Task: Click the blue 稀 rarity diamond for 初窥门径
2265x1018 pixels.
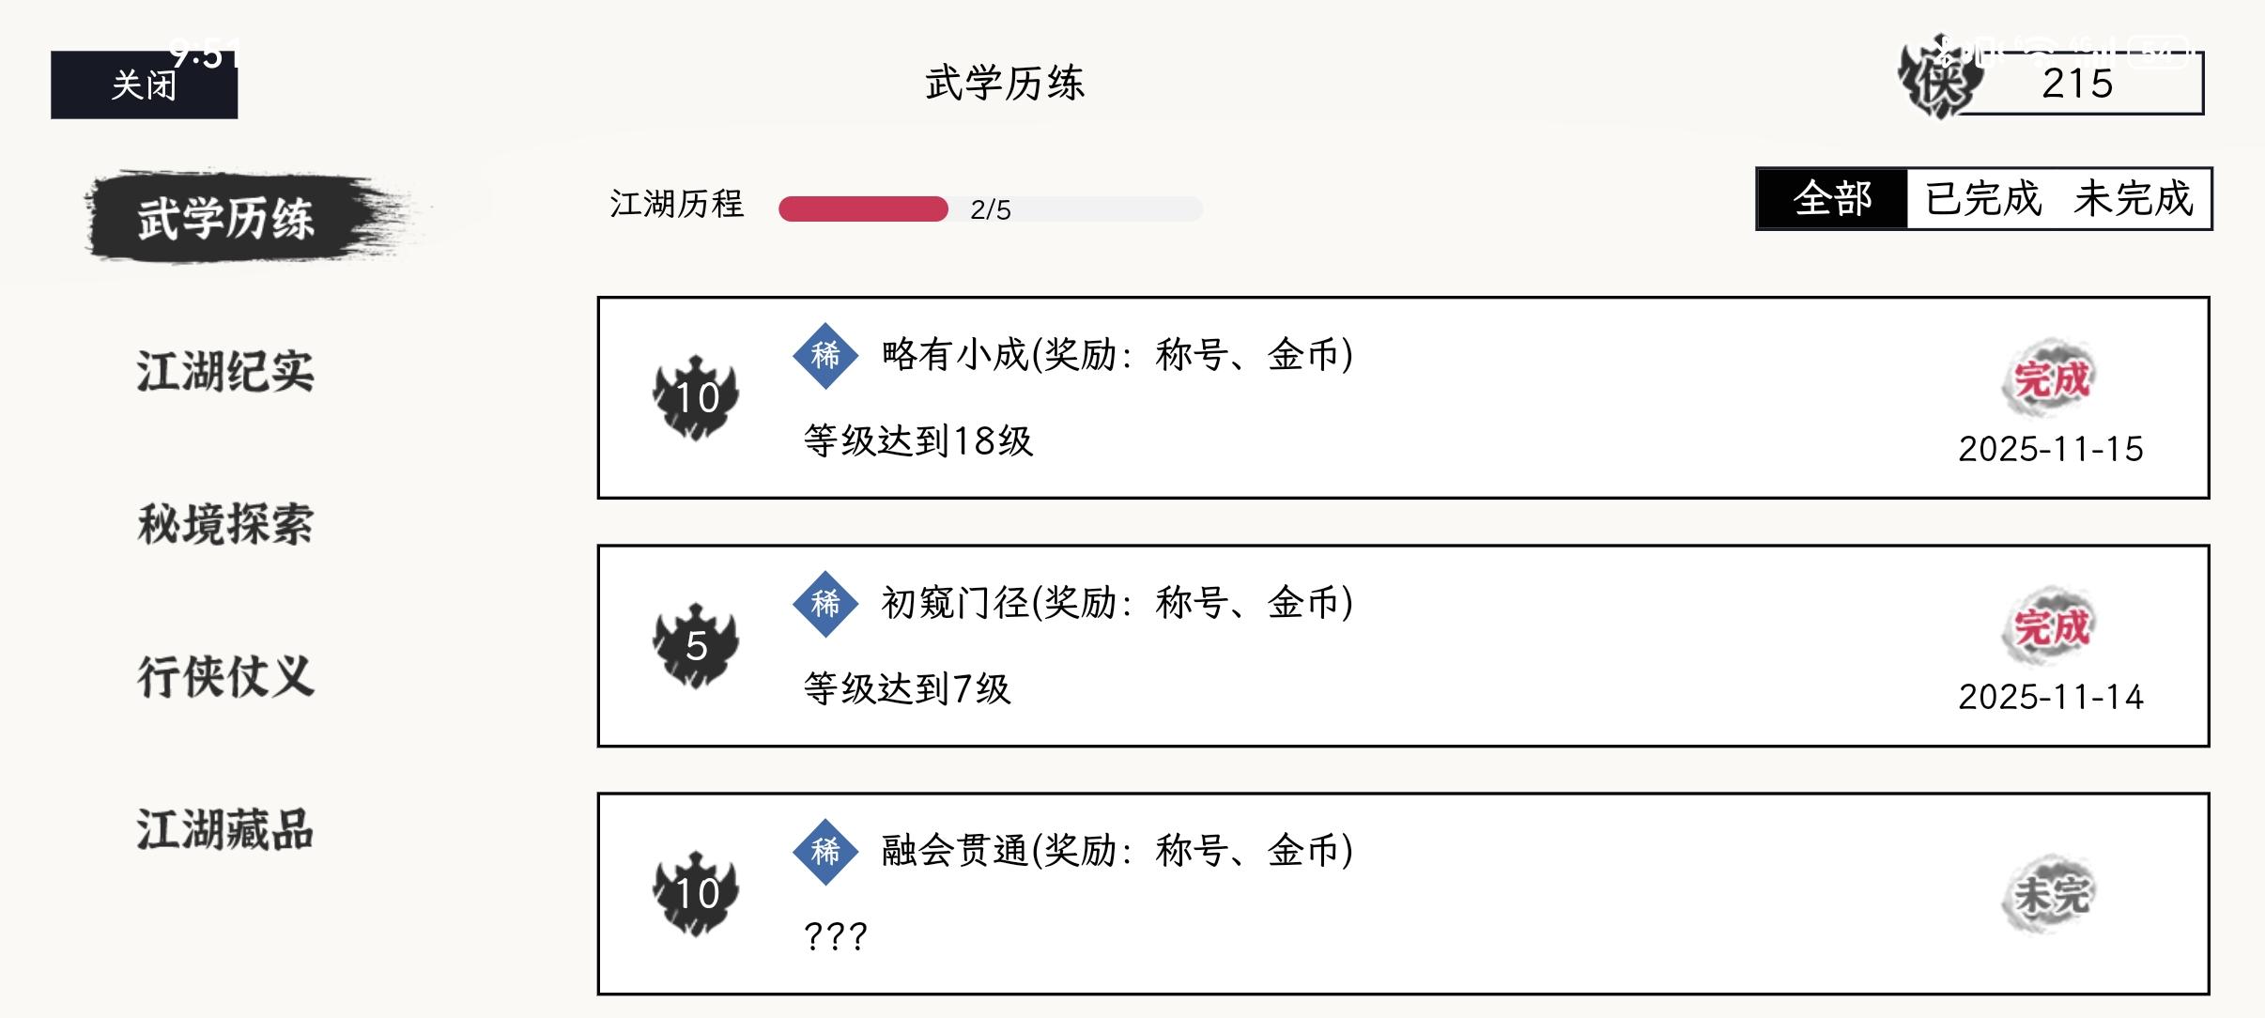Action: point(825,603)
